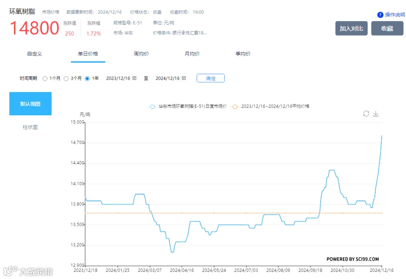Image resolution: width=406 pixels, height=279 pixels.
Task: Click the 确定 confirm button
Action: click(211, 78)
